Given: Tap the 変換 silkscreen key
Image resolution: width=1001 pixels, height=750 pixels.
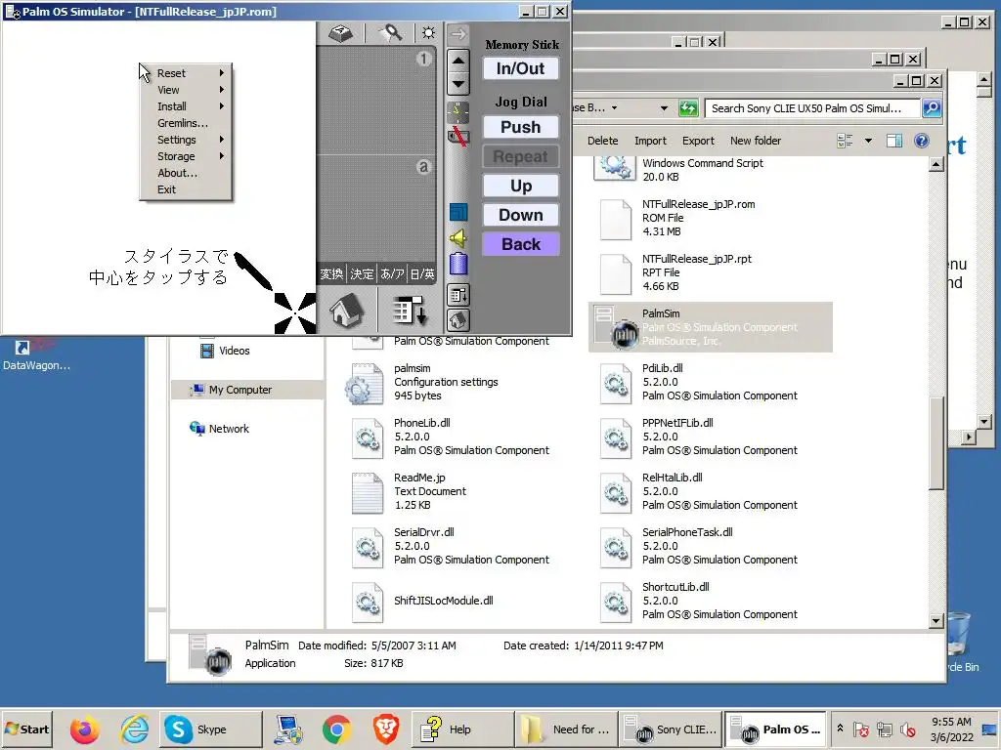Looking at the screenshot, I should [x=331, y=274].
